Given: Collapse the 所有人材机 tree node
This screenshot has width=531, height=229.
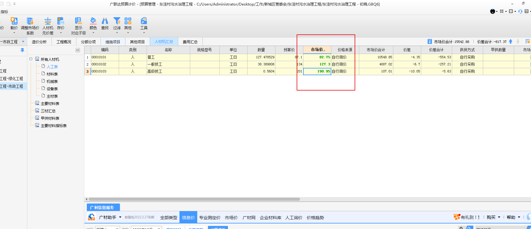Looking at the screenshot, I should [x=31, y=59].
